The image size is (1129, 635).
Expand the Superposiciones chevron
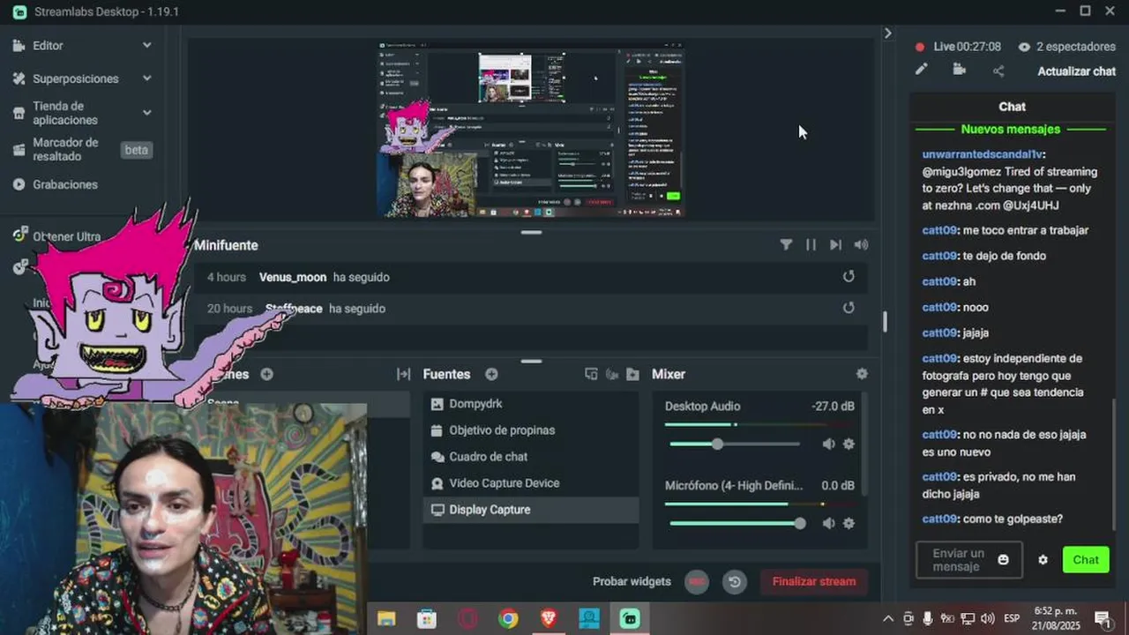click(x=146, y=78)
